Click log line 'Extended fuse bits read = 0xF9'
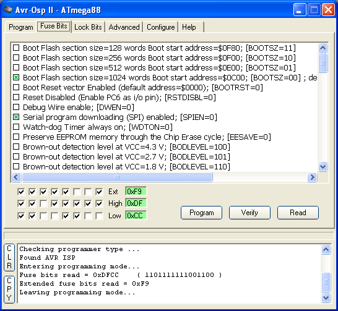The image size is (338, 311). (84, 284)
